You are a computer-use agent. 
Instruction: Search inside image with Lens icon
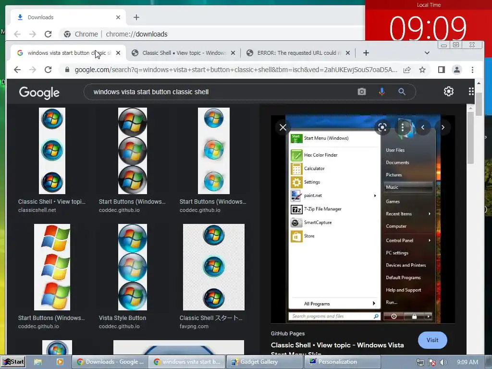[x=382, y=127]
